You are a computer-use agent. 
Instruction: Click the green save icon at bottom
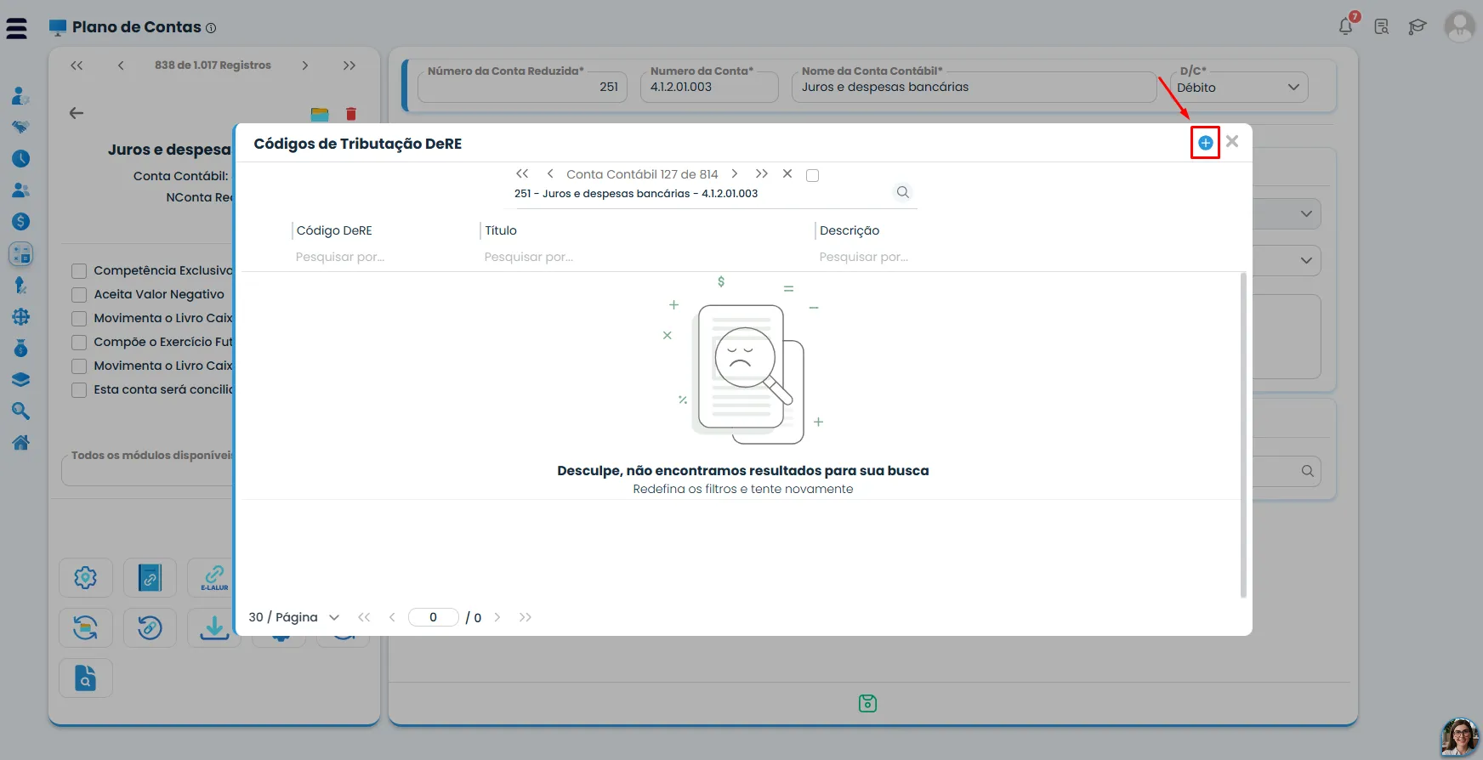coord(867,703)
